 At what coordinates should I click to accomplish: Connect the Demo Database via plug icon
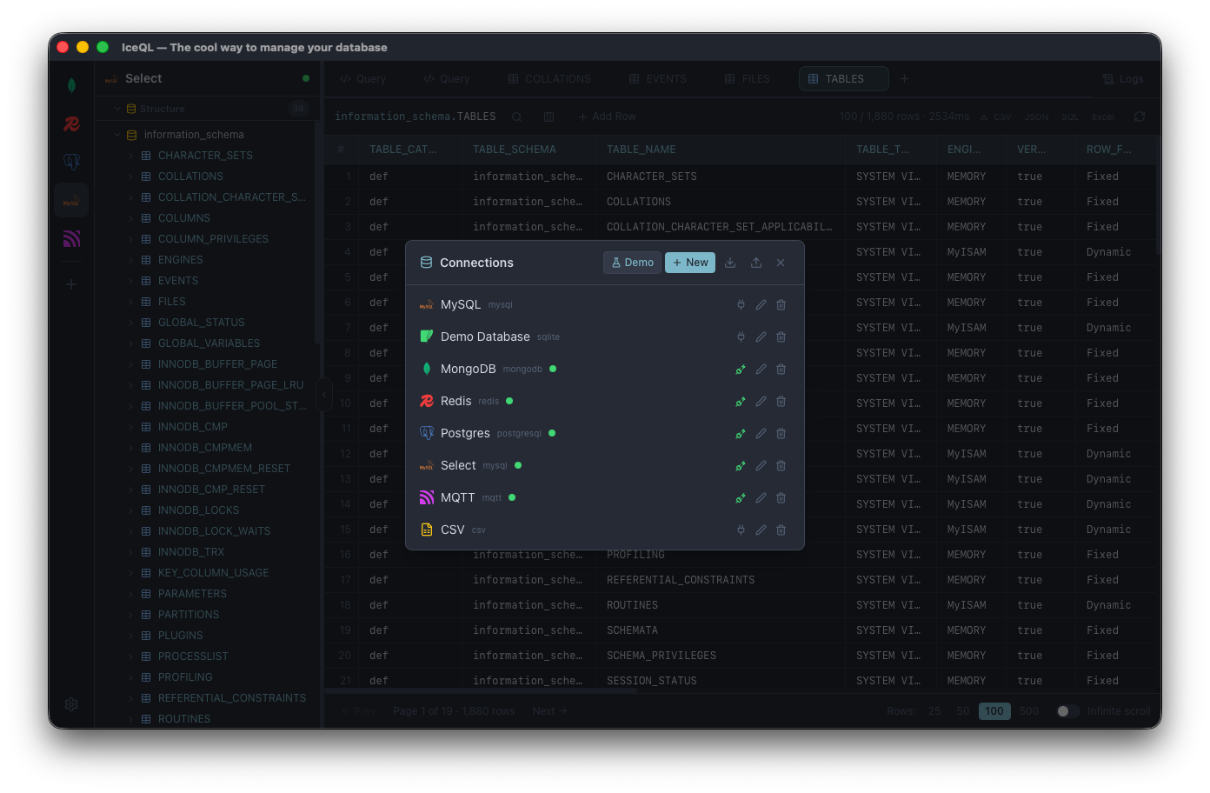741,337
